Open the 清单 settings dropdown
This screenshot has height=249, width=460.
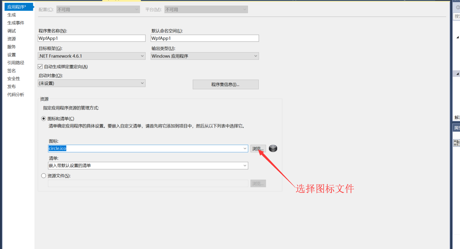246,165
